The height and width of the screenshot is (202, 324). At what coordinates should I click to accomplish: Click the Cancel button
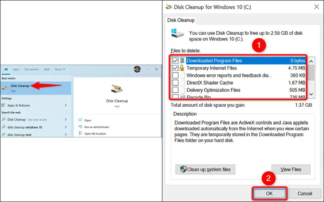(305, 194)
